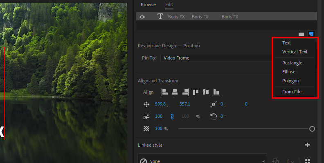Click the align left icon
Image resolution: width=324 pixels, height=163 pixels.
point(164,92)
